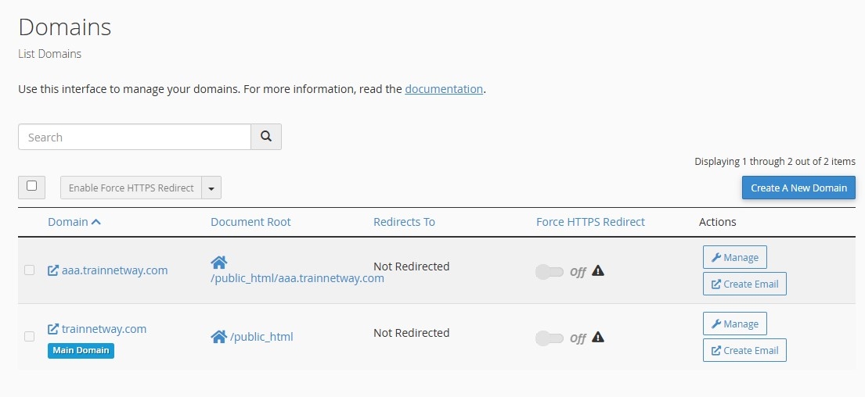This screenshot has height=397, width=865.
Task: Open external link icon beside trainnetway.com
Action: click(53, 329)
